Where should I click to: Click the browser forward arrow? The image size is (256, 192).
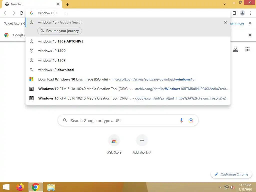click(13, 13)
